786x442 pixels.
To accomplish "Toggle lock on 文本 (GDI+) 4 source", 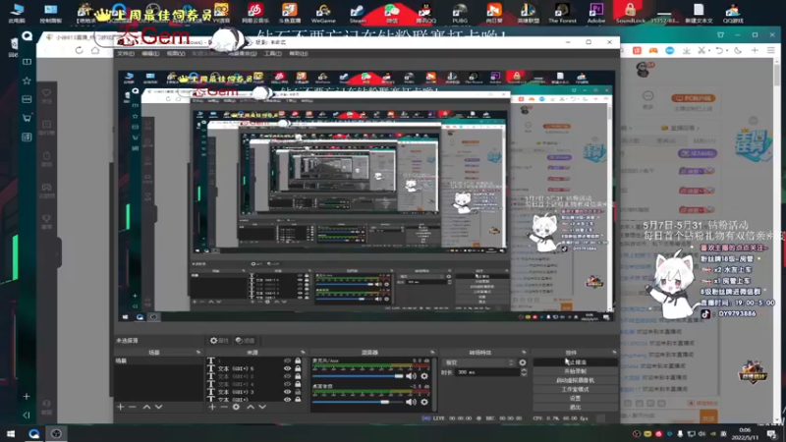I will (298, 384).
